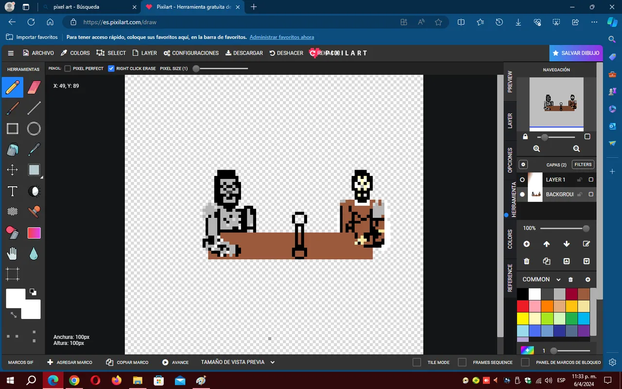This screenshot has height=389, width=622.
Task: Select the Text tool
Action: [x=13, y=191]
